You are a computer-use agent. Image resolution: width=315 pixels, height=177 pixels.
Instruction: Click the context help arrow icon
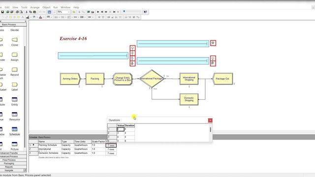[x=146, y=12]
